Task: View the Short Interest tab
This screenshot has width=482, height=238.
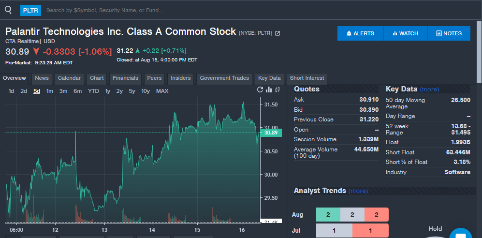Action: click(307, 78)
